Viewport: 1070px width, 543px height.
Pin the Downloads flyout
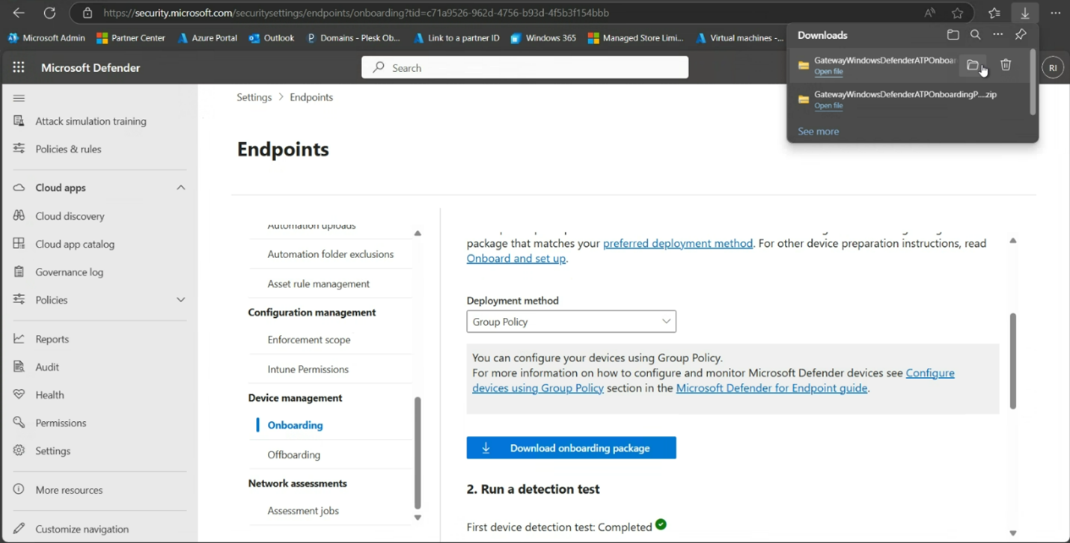tap(1021, 34)
